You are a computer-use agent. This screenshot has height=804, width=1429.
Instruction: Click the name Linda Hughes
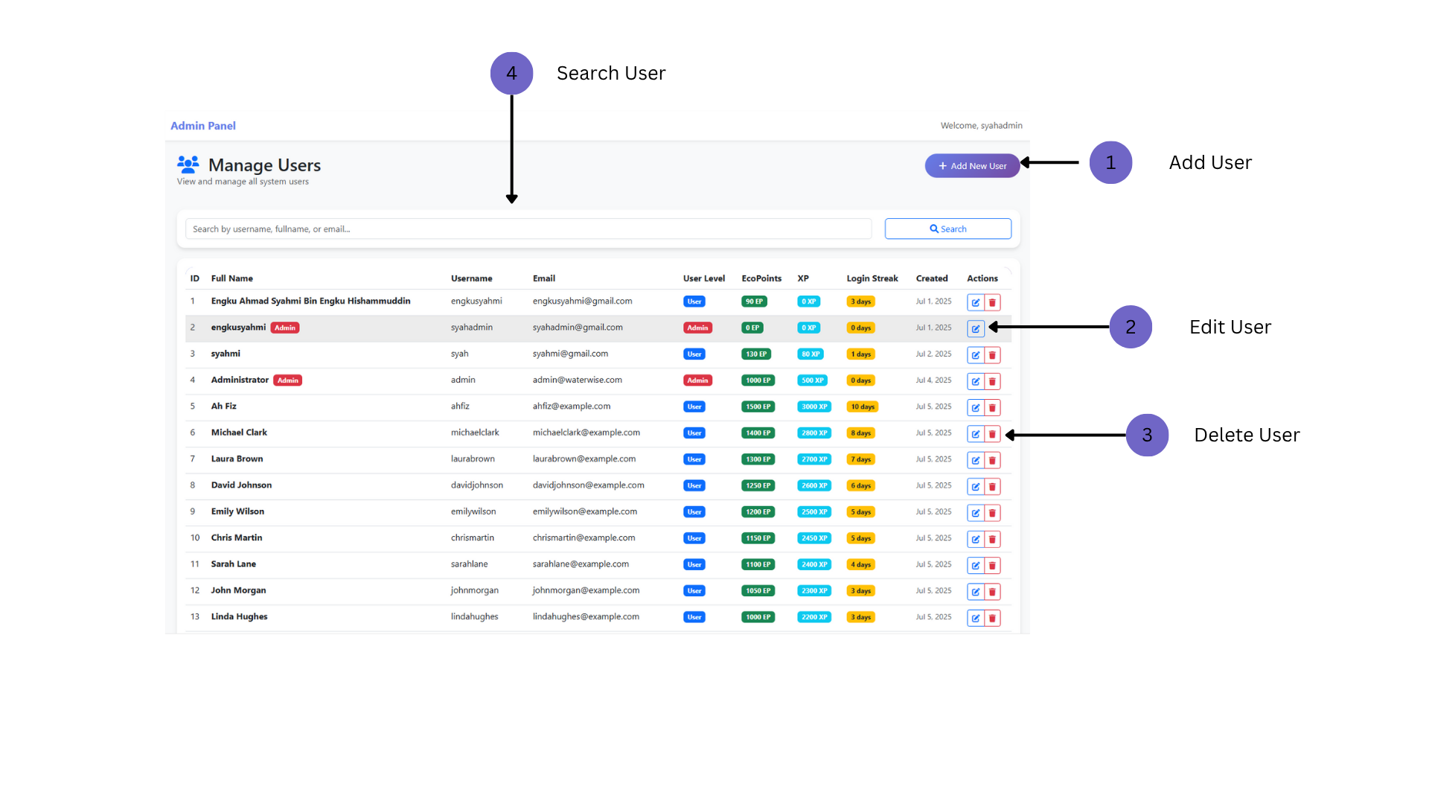click(x=239, y=616)
